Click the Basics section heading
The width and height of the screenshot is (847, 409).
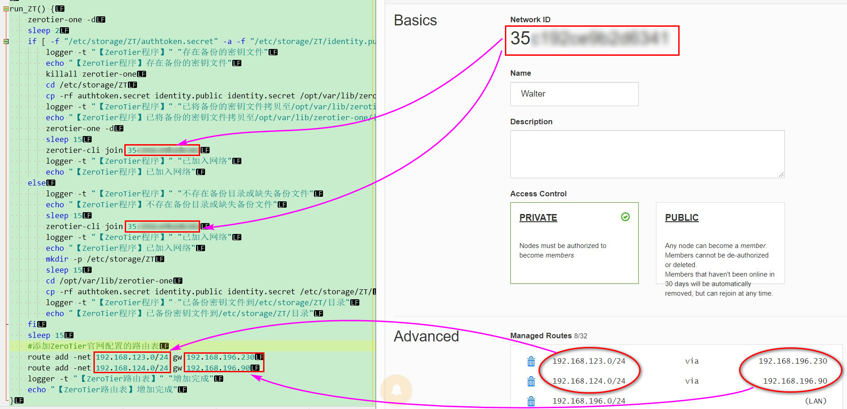click(x=415, y=20)
